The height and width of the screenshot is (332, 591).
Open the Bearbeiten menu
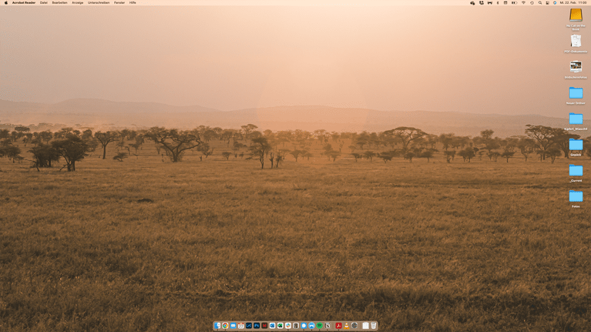click(x=59, y=2)
